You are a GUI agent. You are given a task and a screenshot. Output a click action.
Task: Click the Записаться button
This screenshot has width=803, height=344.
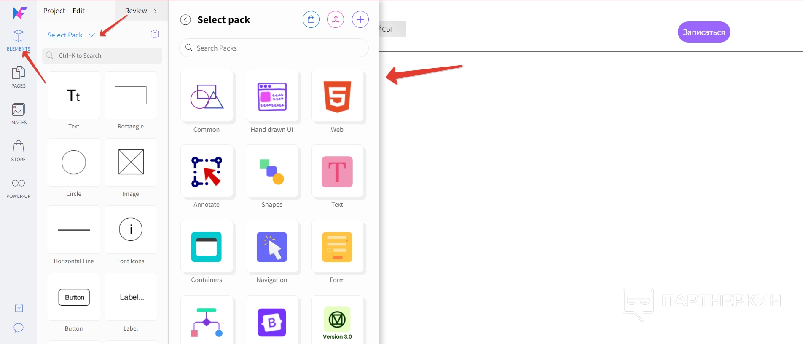pyautogui.click(x=704, y=32)
